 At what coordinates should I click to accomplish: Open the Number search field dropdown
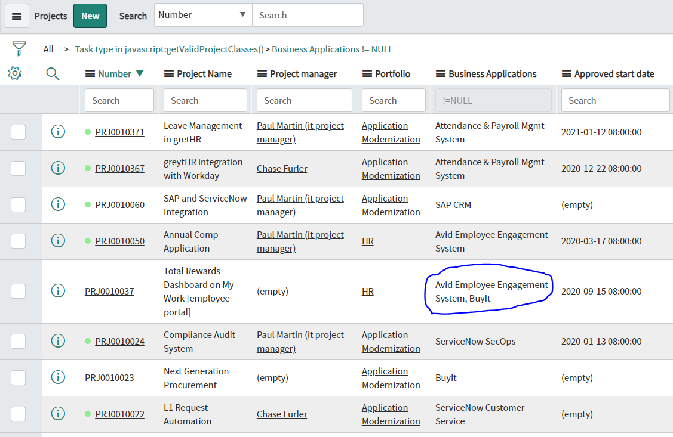tap(203, 15)
